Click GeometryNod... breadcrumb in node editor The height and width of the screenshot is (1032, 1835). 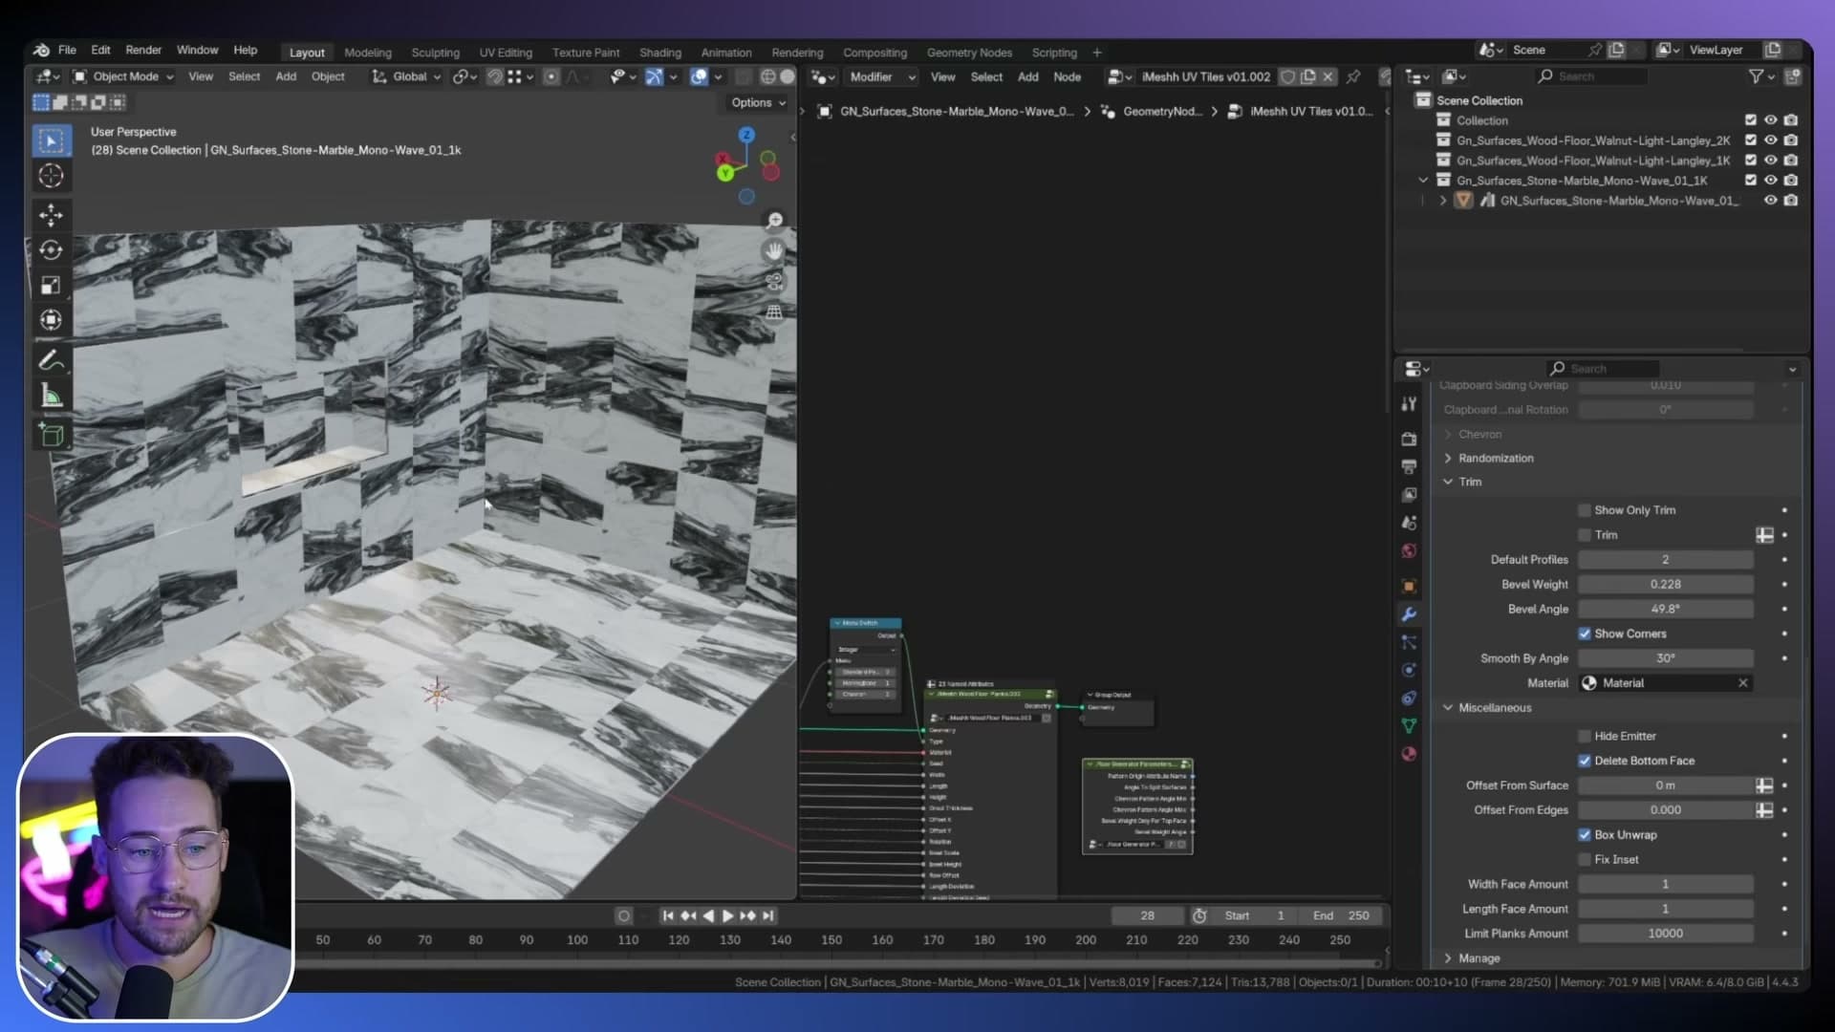click(x=1154, y=112)
